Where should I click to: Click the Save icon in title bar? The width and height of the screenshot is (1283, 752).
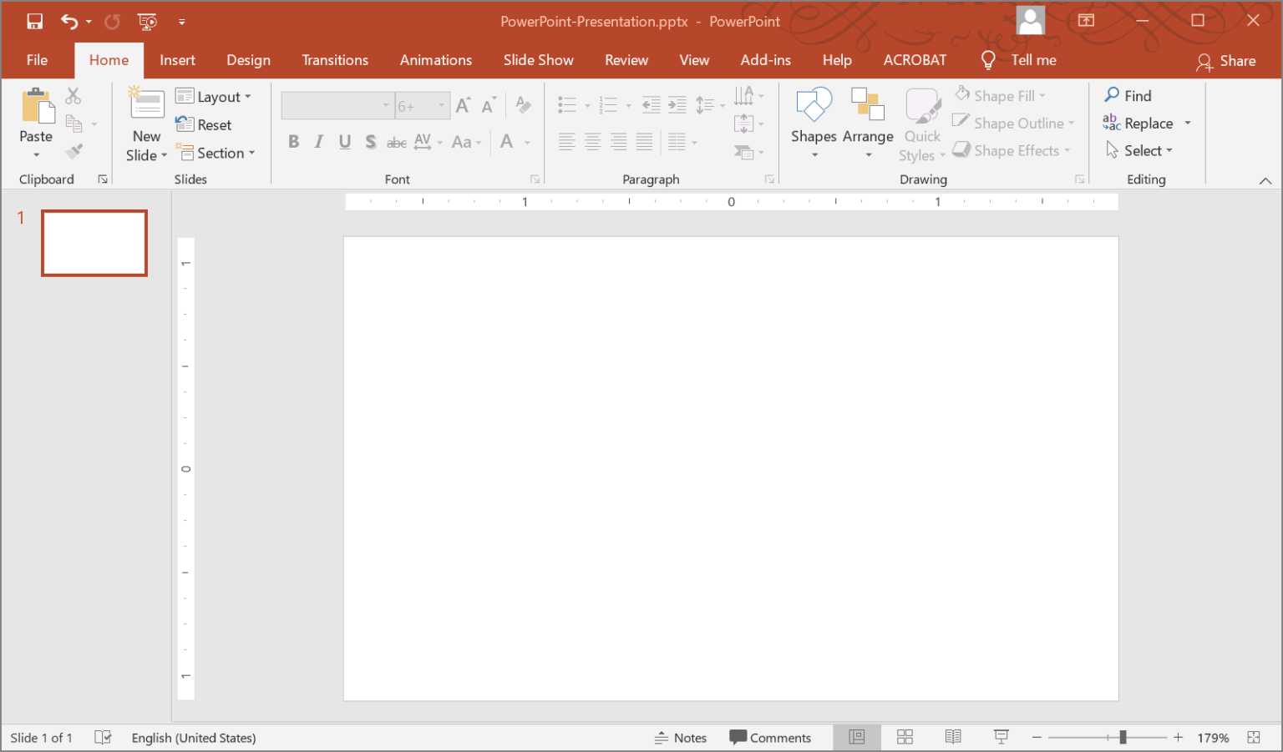(34, 22)
